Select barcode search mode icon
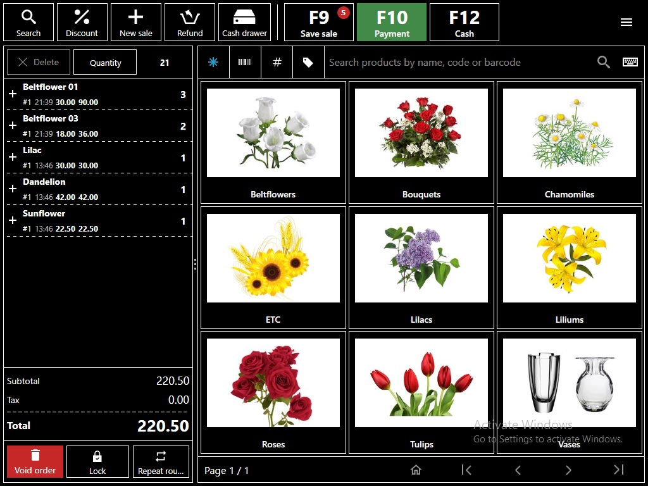 [x=245, y=62]
